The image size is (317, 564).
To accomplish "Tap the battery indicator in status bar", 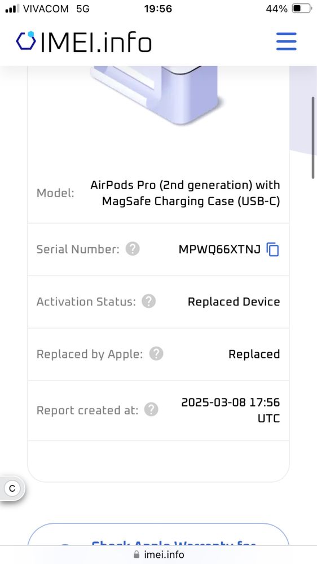I will click(x=301, y=8).
